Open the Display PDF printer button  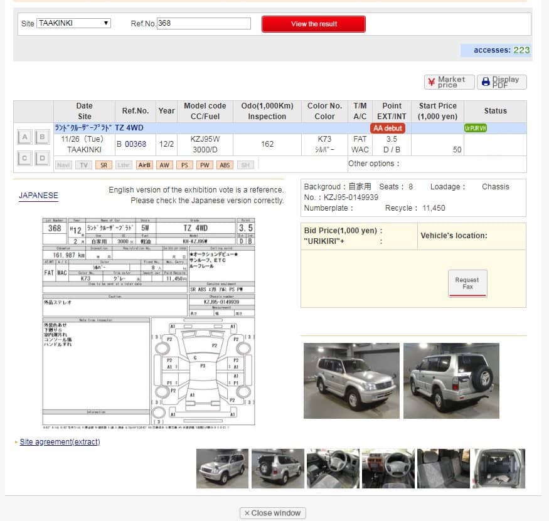tap(501, 82)
